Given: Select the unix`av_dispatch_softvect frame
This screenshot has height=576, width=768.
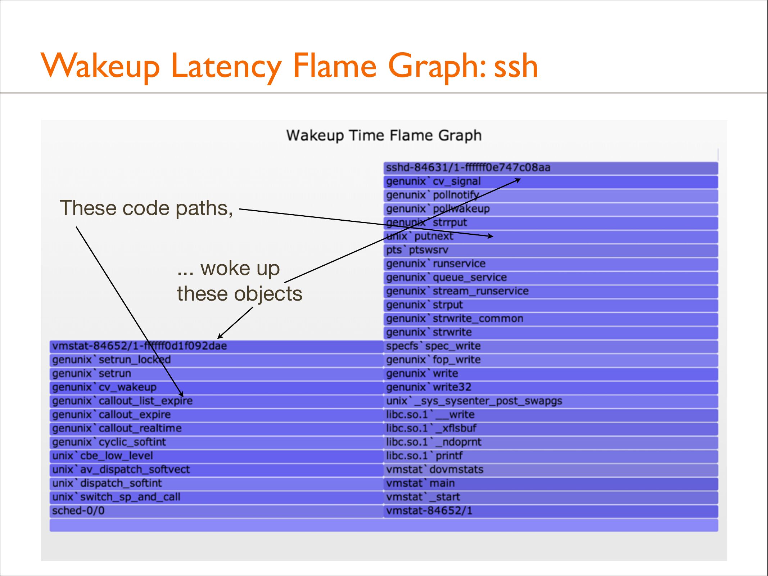Looking at the screenshot, I should 216,470.
